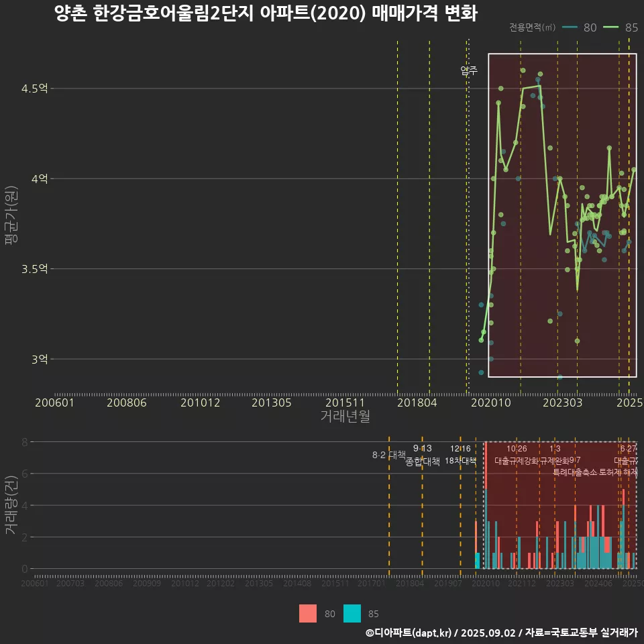Click the 10·26 대출규제강화 annotation
Image resolution: width=644 pixels, height=644 pixels.
(x=517, y=455)
